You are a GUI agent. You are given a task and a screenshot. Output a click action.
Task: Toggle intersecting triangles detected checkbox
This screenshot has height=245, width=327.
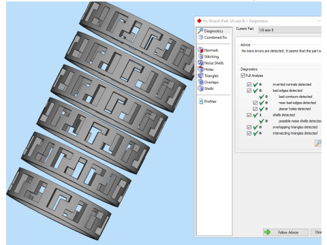pos(249,133)
